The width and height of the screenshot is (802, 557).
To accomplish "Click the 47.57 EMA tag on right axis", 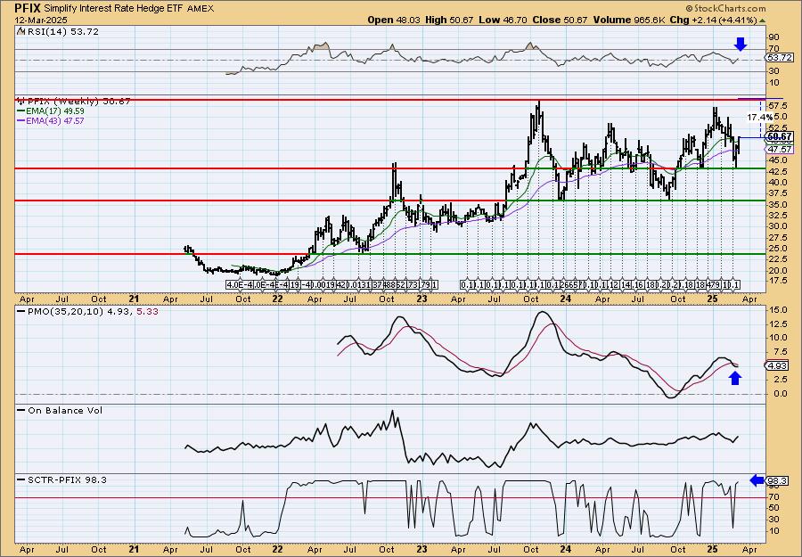I will coord(780,150).
